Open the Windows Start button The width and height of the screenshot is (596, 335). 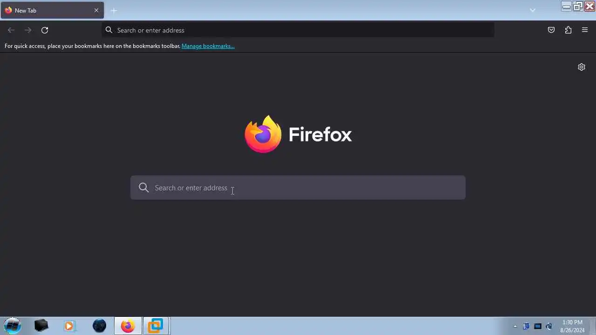(x=13, y=326)
